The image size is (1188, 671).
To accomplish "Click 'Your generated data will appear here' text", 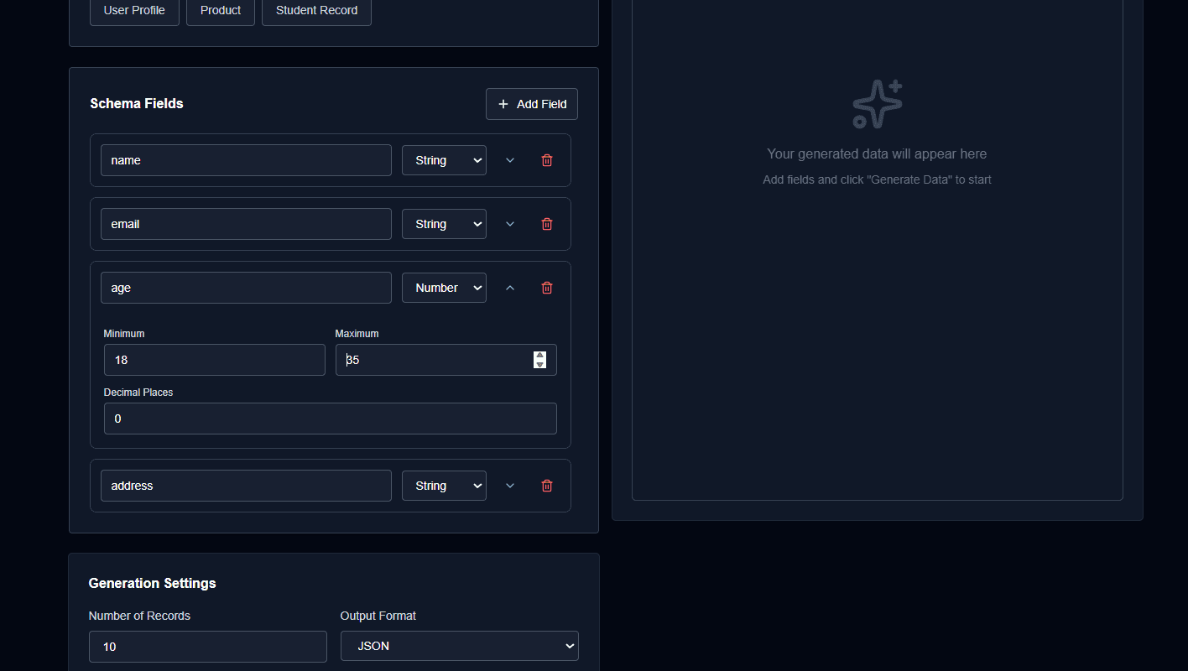I will point(877,153).
